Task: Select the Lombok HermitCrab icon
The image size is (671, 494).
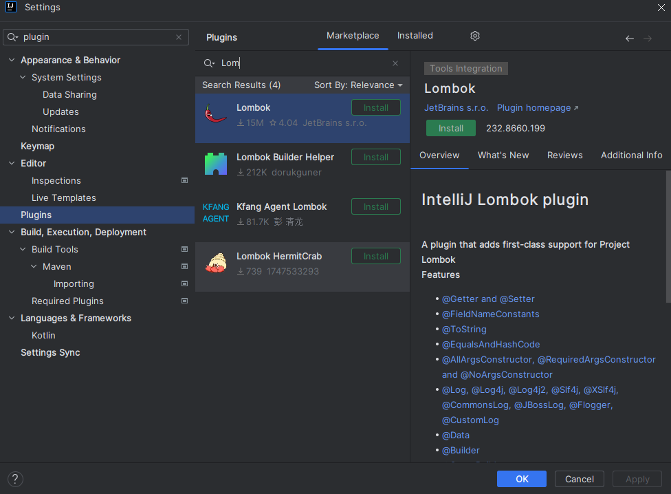Action: coord(216,262)
